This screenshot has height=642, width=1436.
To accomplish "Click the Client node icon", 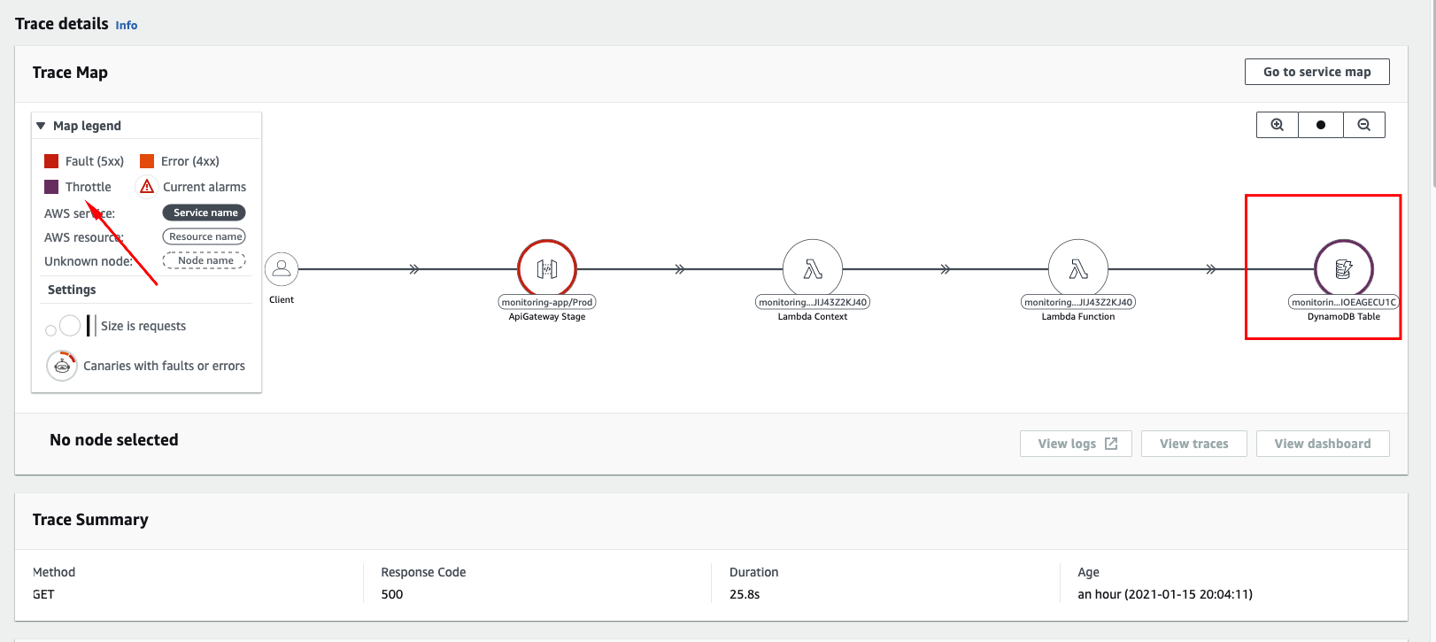I will (x=282, y=269).
